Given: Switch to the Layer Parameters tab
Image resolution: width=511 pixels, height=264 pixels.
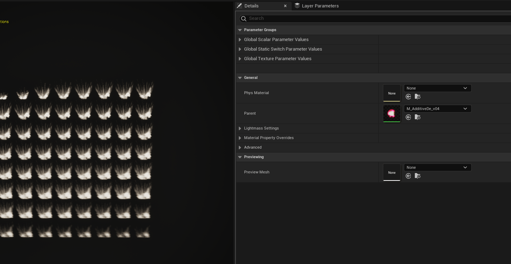Looking at the screenshot, I should (317, 6).
